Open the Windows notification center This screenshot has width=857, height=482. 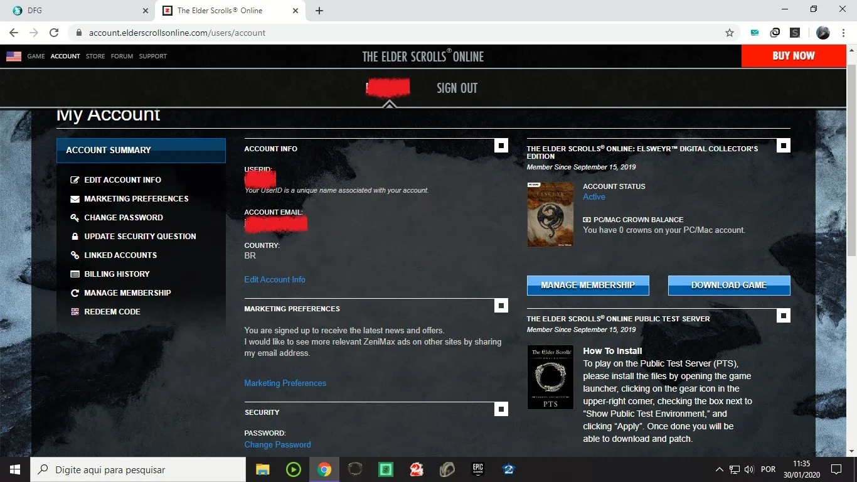(836, 469)
